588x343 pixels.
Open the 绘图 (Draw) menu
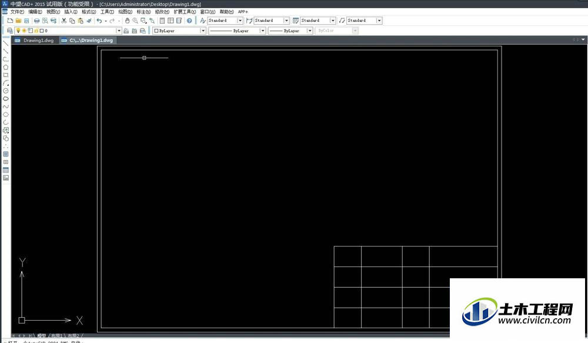pyautogui.click(x=125, y=12)
